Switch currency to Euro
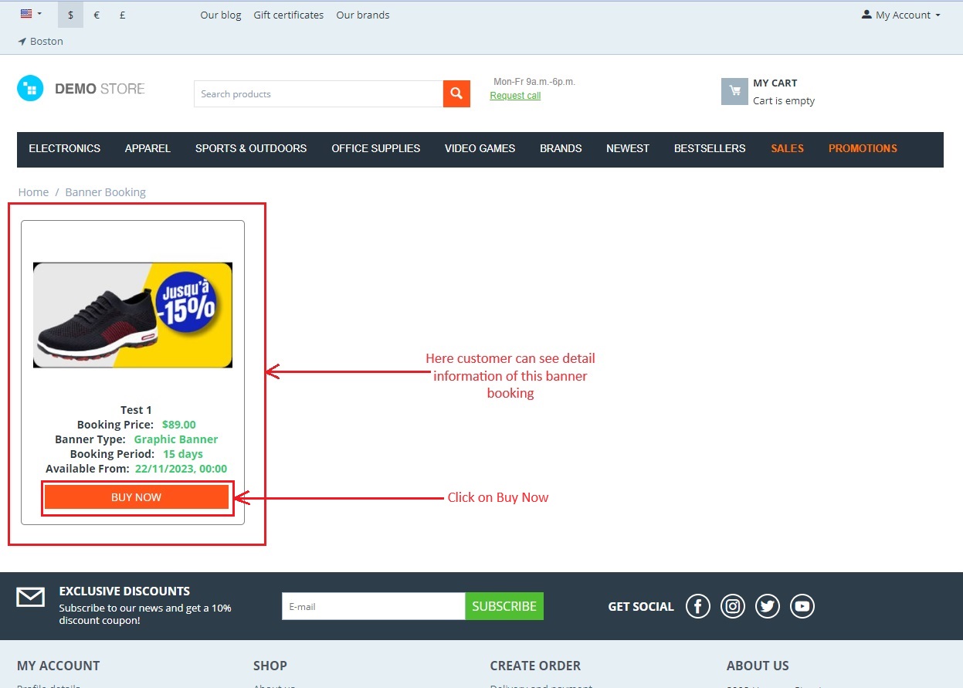The height and width of the screenshot is (688, 963). (97, 15)
